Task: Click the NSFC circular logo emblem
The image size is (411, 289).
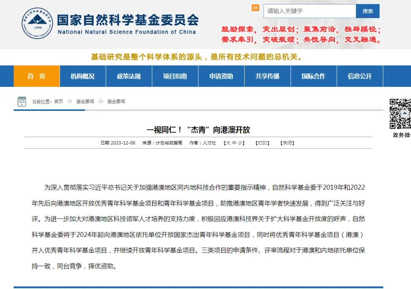Action: tap(37, 23)
